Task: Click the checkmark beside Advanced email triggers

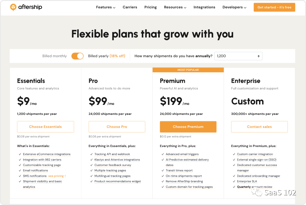Action: click(x=163, y=154)
